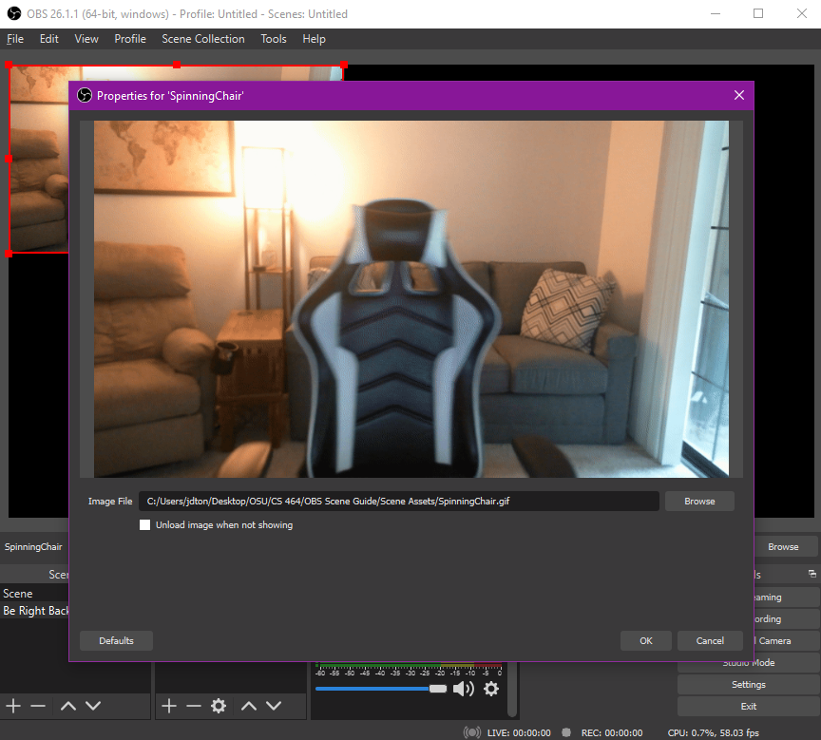Pop out the Controls dock
Image resolution: width=821 pixels, height=740 pixels.
point(812,574)
